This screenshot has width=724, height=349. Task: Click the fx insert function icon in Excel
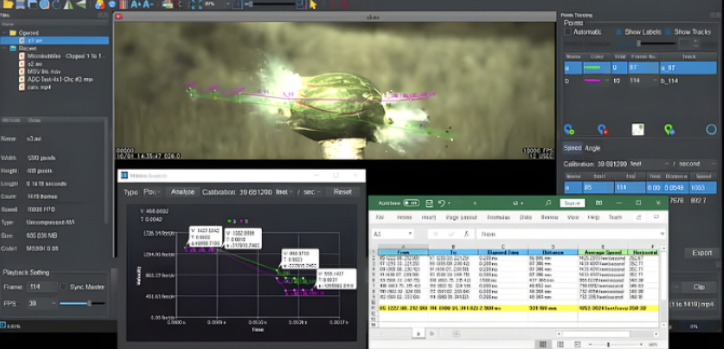(x=466, y=234)
